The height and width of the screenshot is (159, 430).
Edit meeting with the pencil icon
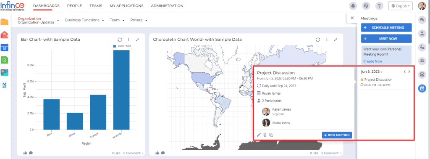259,135
